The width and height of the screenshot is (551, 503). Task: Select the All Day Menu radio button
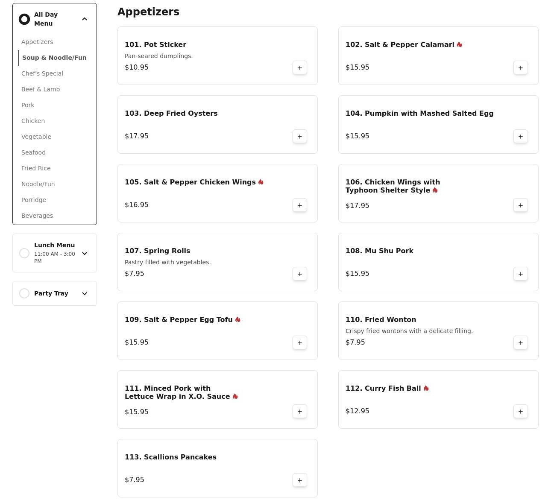[24, 19]
